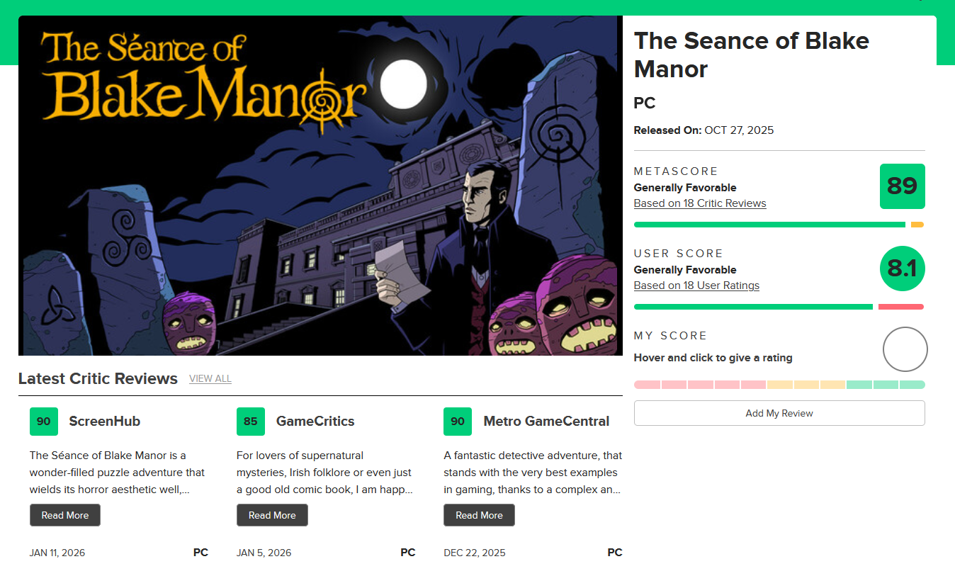Image resolution: width=955 pixels, height=576 pixels.
Task: Read more of the Metro GameCentral review
Action: (x=479, y=515)
